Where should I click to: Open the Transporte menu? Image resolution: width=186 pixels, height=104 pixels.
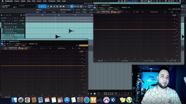point(52,1)
